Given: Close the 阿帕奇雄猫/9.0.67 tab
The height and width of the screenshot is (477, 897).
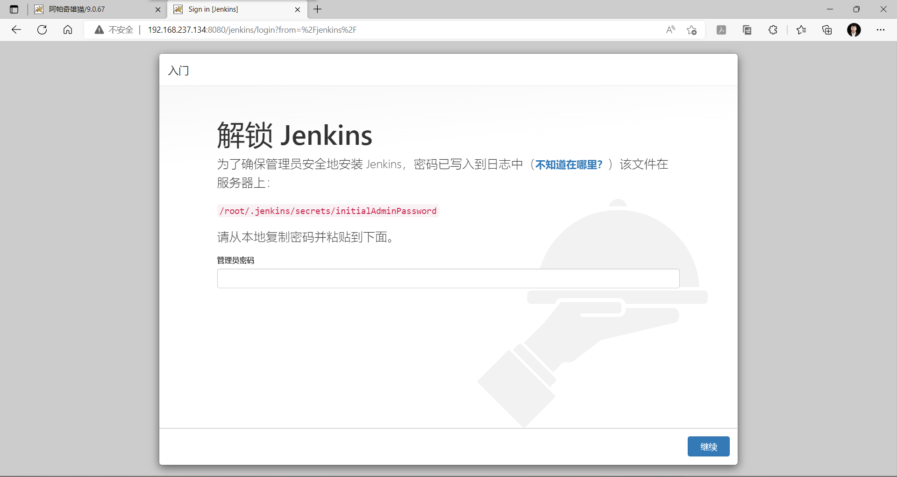Looking at the screenshot, I should click(158, 9).
